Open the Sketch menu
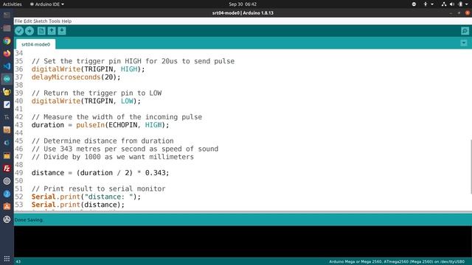472x265 pixels. [x=41, y=21]
